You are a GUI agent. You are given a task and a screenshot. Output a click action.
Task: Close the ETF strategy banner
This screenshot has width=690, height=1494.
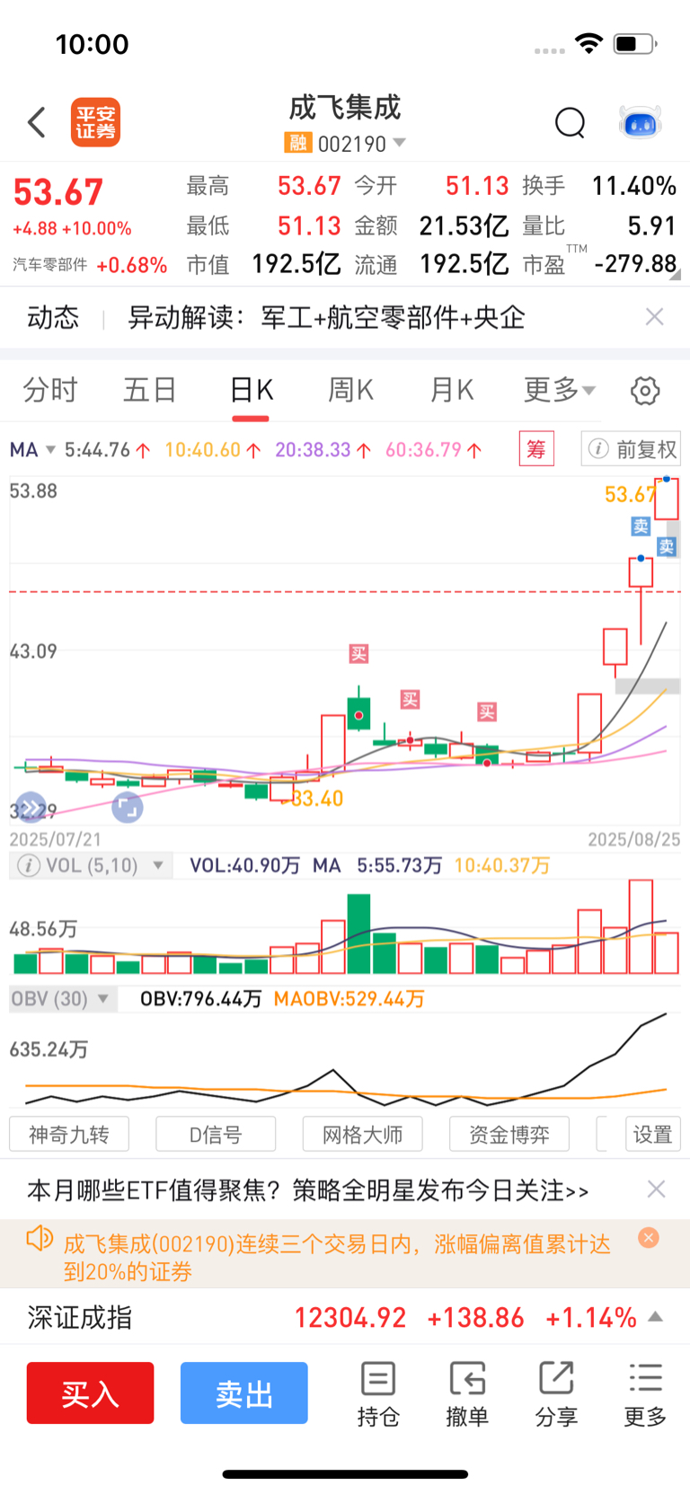click(656, 1189)
